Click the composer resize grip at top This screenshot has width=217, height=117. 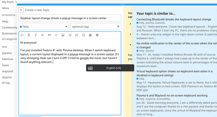(122, 5)
